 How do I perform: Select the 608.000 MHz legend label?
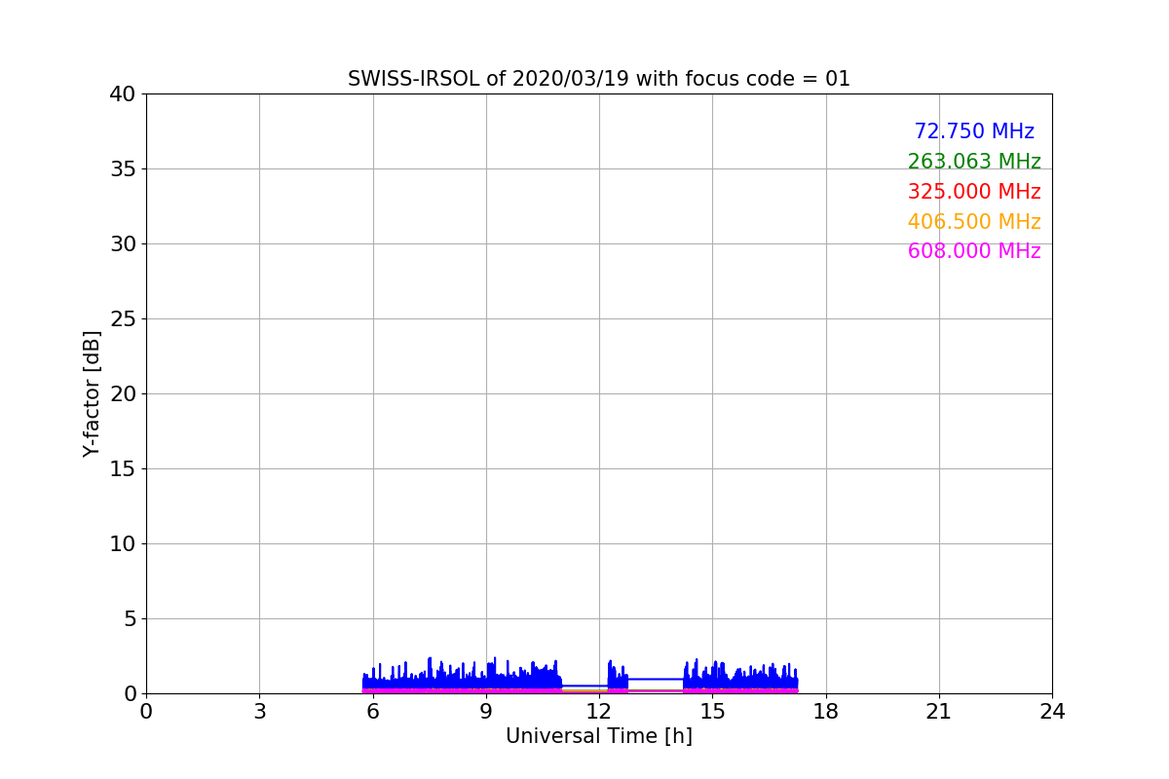pos(974,251)
